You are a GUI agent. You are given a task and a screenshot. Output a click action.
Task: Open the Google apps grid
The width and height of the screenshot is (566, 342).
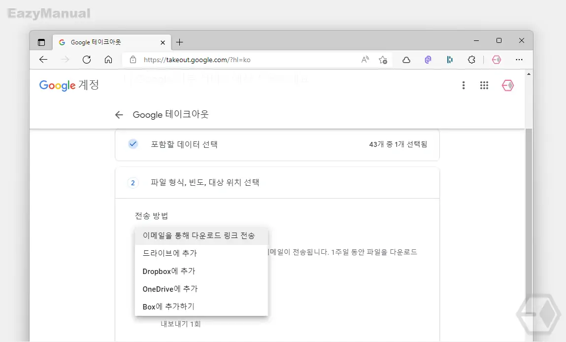tap(484, 85)
